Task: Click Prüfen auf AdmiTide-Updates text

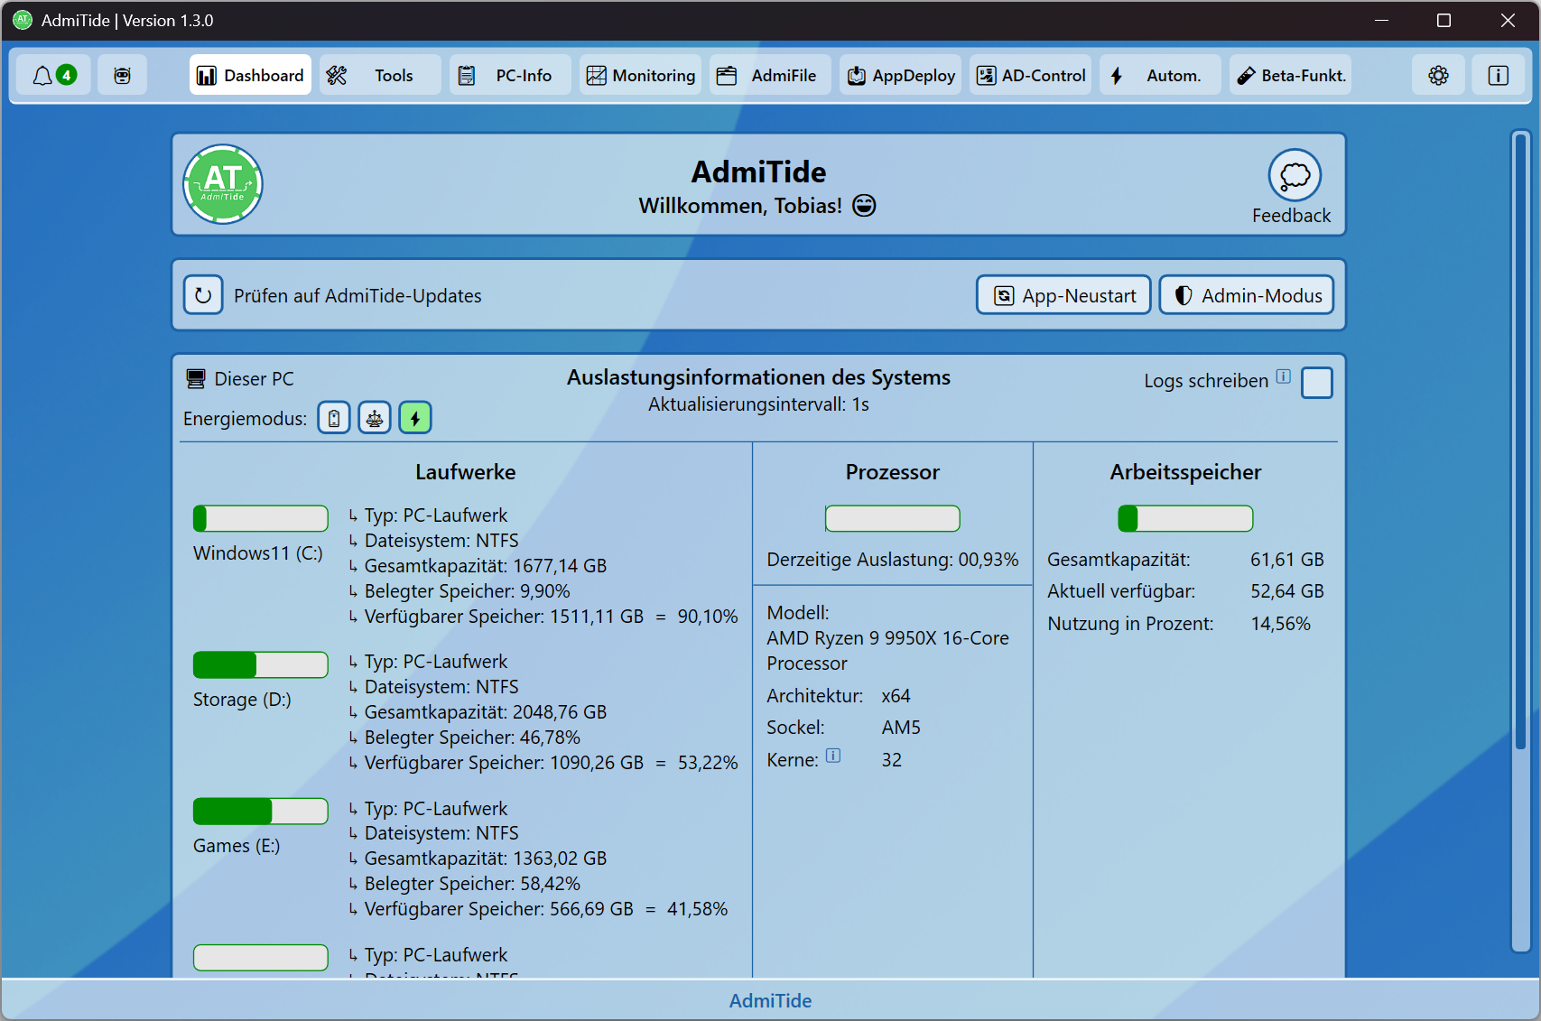Action: pyautogui.click(x=357, y=296)
